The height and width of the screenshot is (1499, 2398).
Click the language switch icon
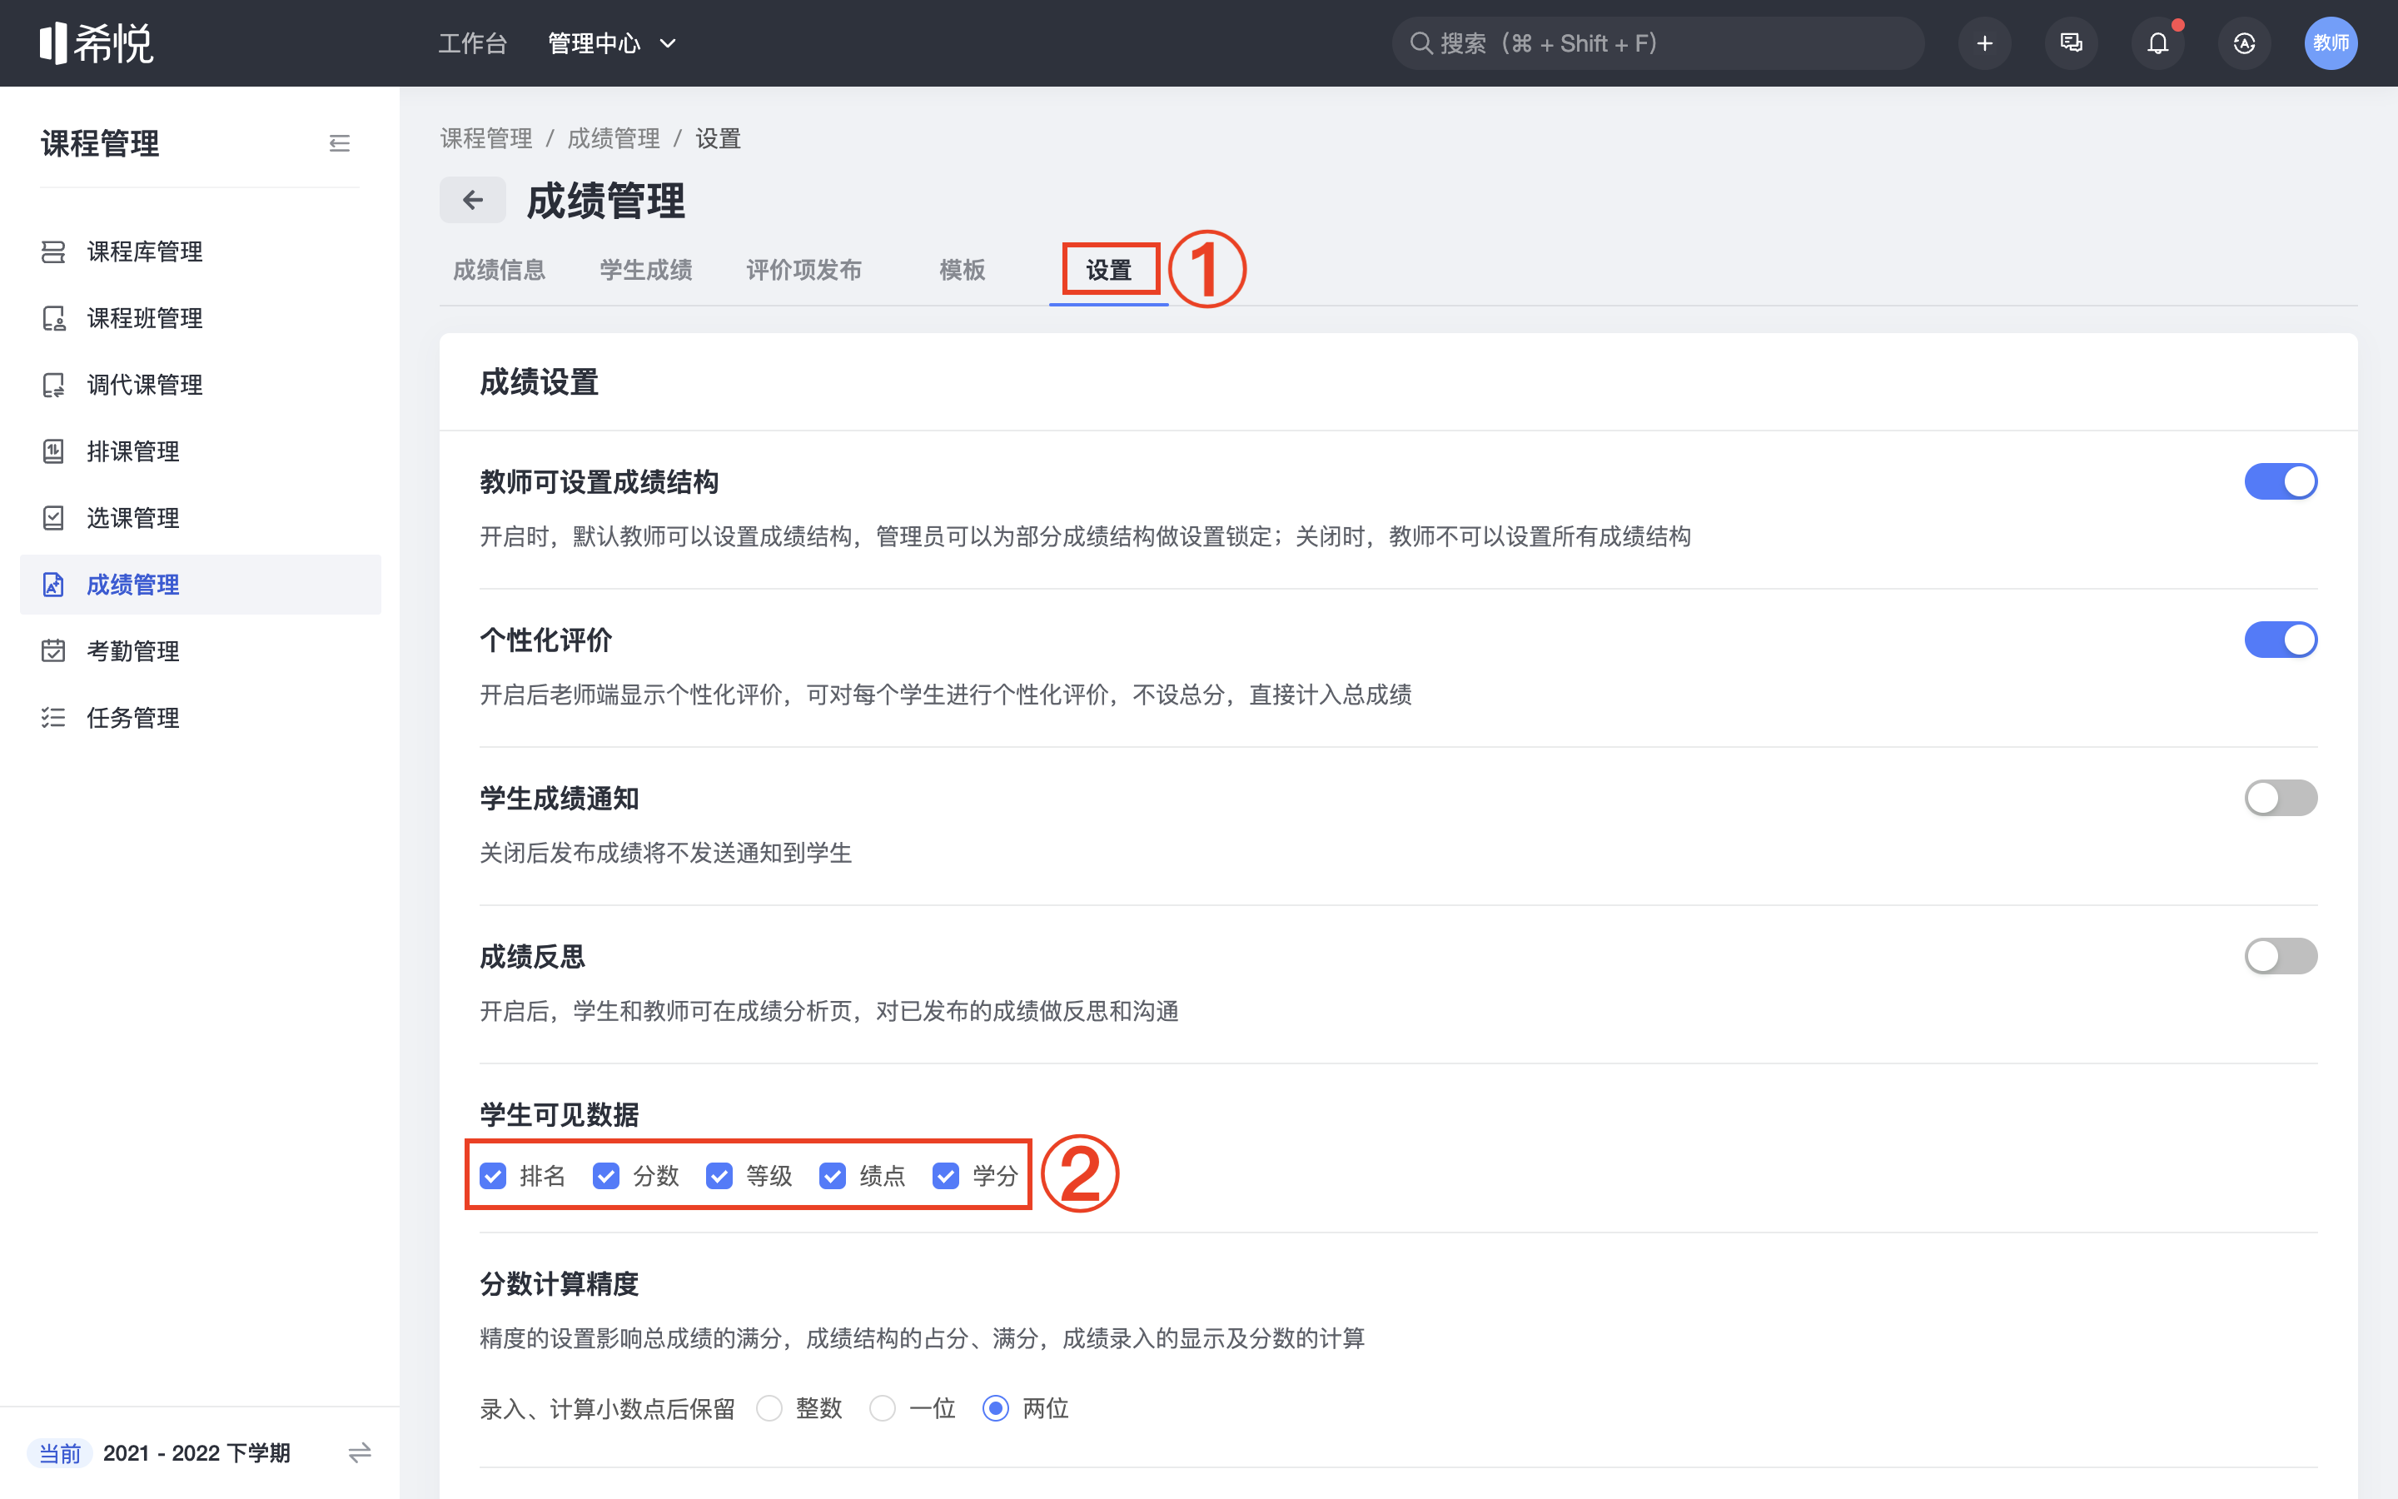(2243, 43)
